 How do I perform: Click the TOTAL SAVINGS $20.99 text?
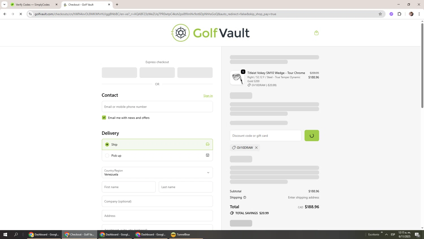pos(252,213)
